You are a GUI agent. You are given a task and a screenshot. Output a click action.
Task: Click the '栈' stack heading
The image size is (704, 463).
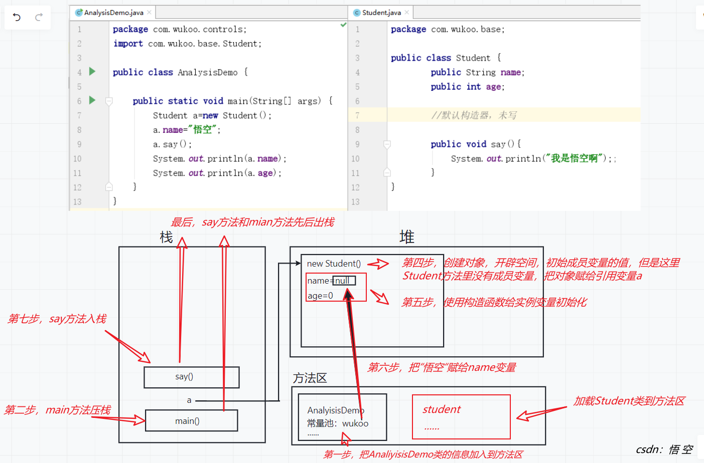tap(167, 237)
